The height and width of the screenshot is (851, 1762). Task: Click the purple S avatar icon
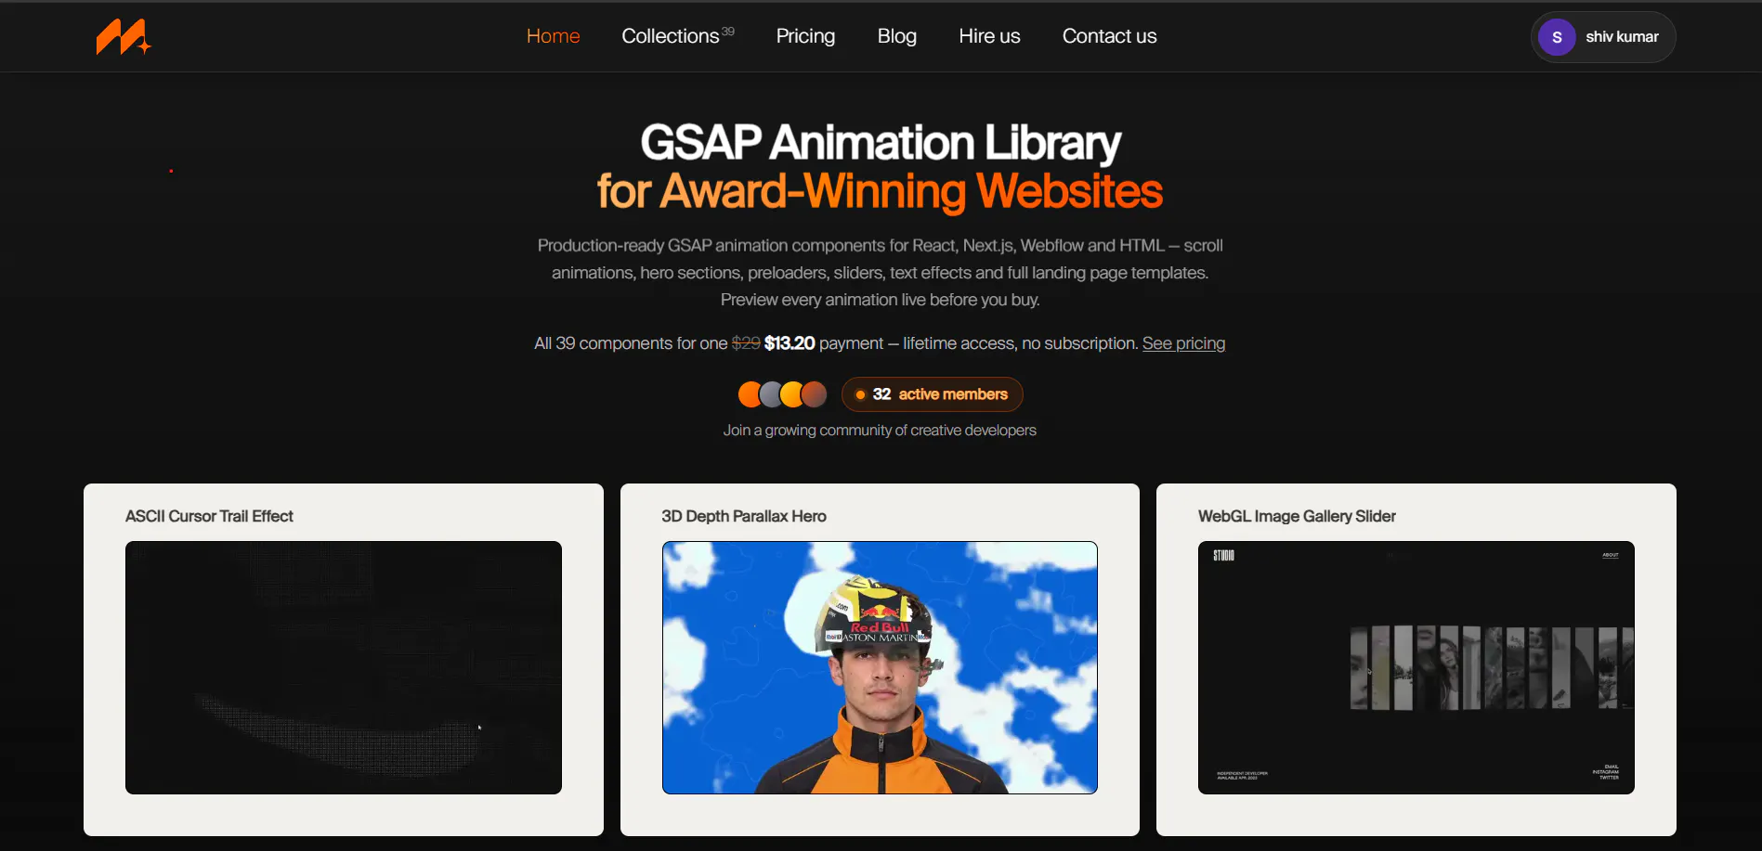point(1557,37)
